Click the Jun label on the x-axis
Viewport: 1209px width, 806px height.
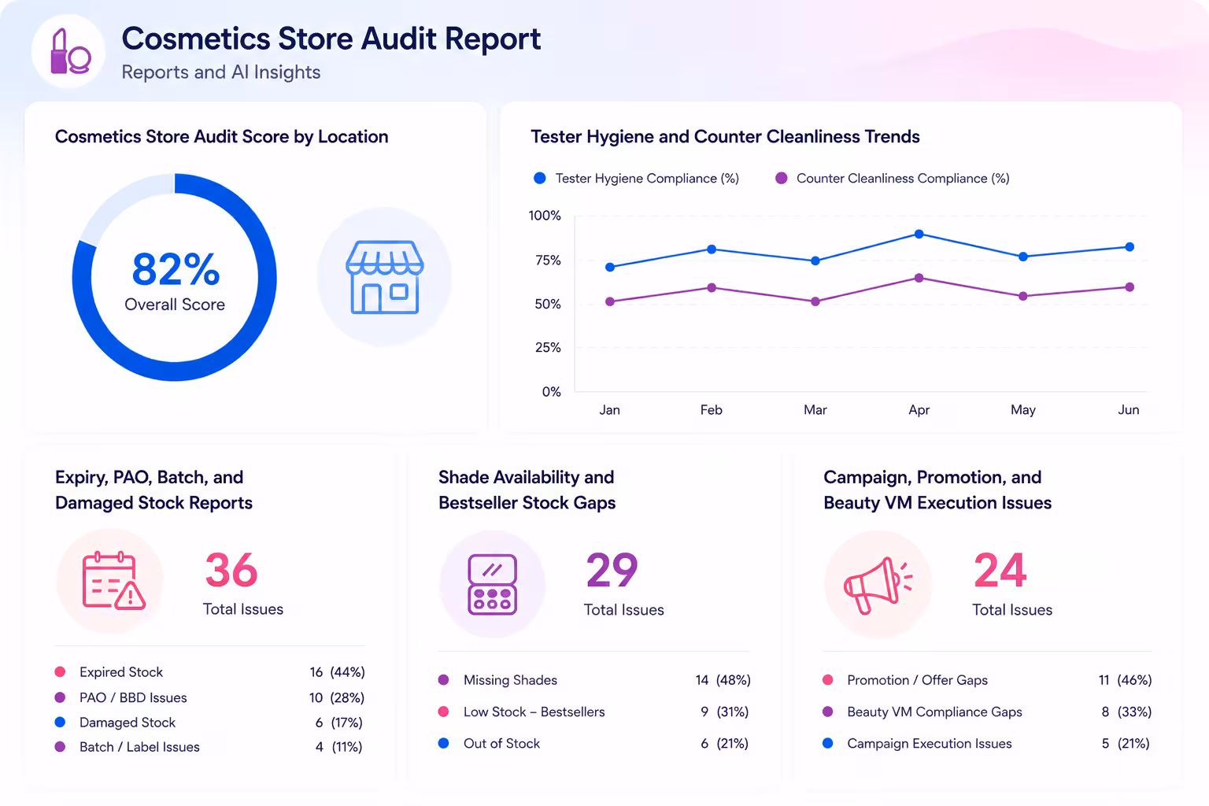coord(1129,410)
